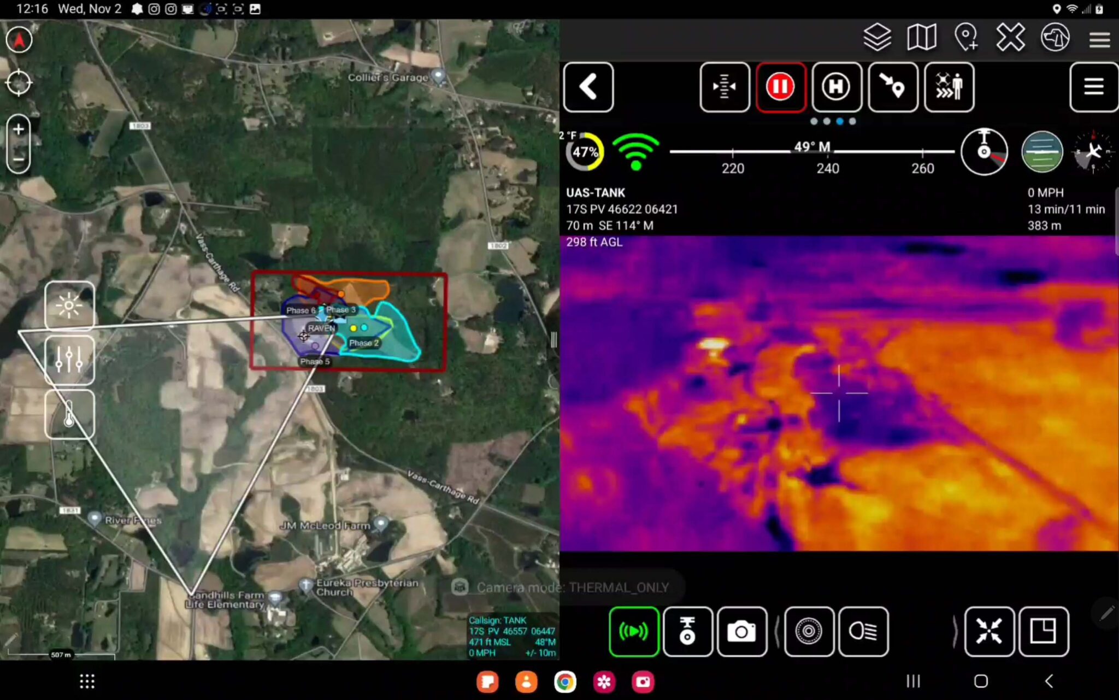The image size is (1119, 700).
Task: Open the camera capture icon
Action: tap(741, 632)
